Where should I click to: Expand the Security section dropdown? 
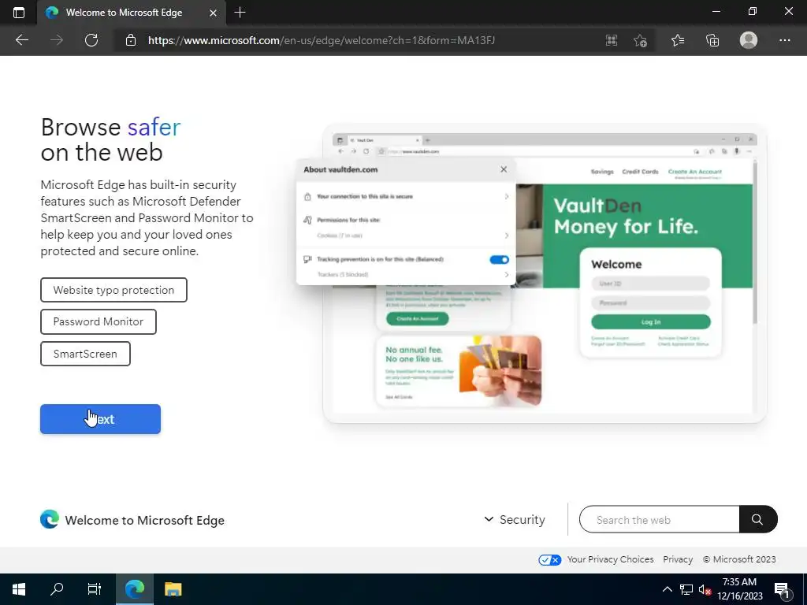pos(514,520)
